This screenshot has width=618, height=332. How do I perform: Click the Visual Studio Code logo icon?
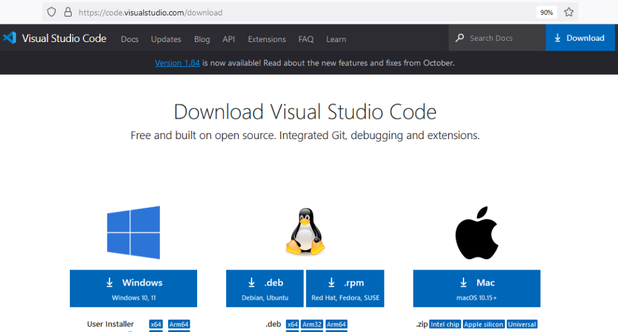tap(9, 38)
